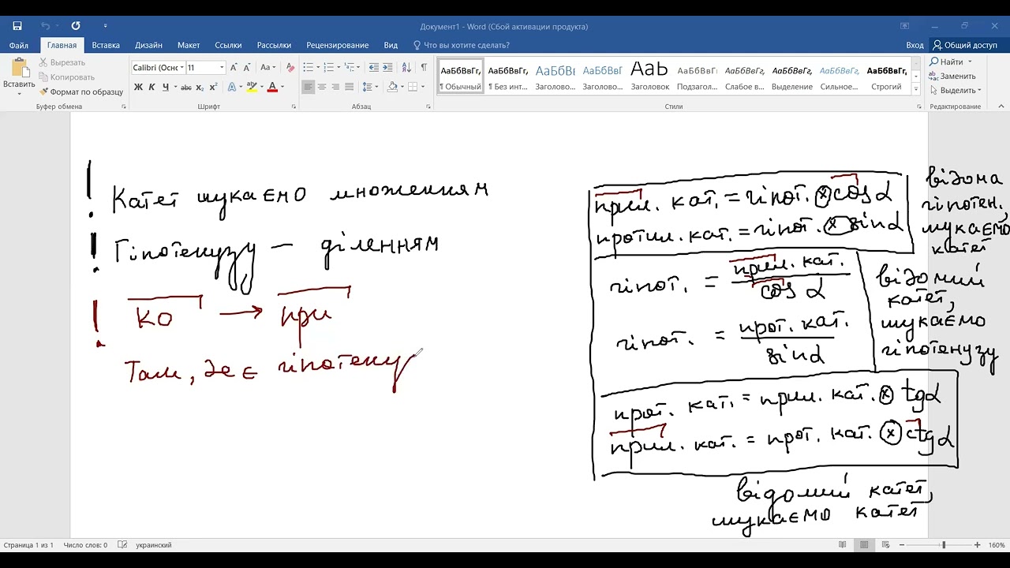This screenshot has height=568, width=1010.
Task: Create a multilevel list
Action: coord(350,68)
